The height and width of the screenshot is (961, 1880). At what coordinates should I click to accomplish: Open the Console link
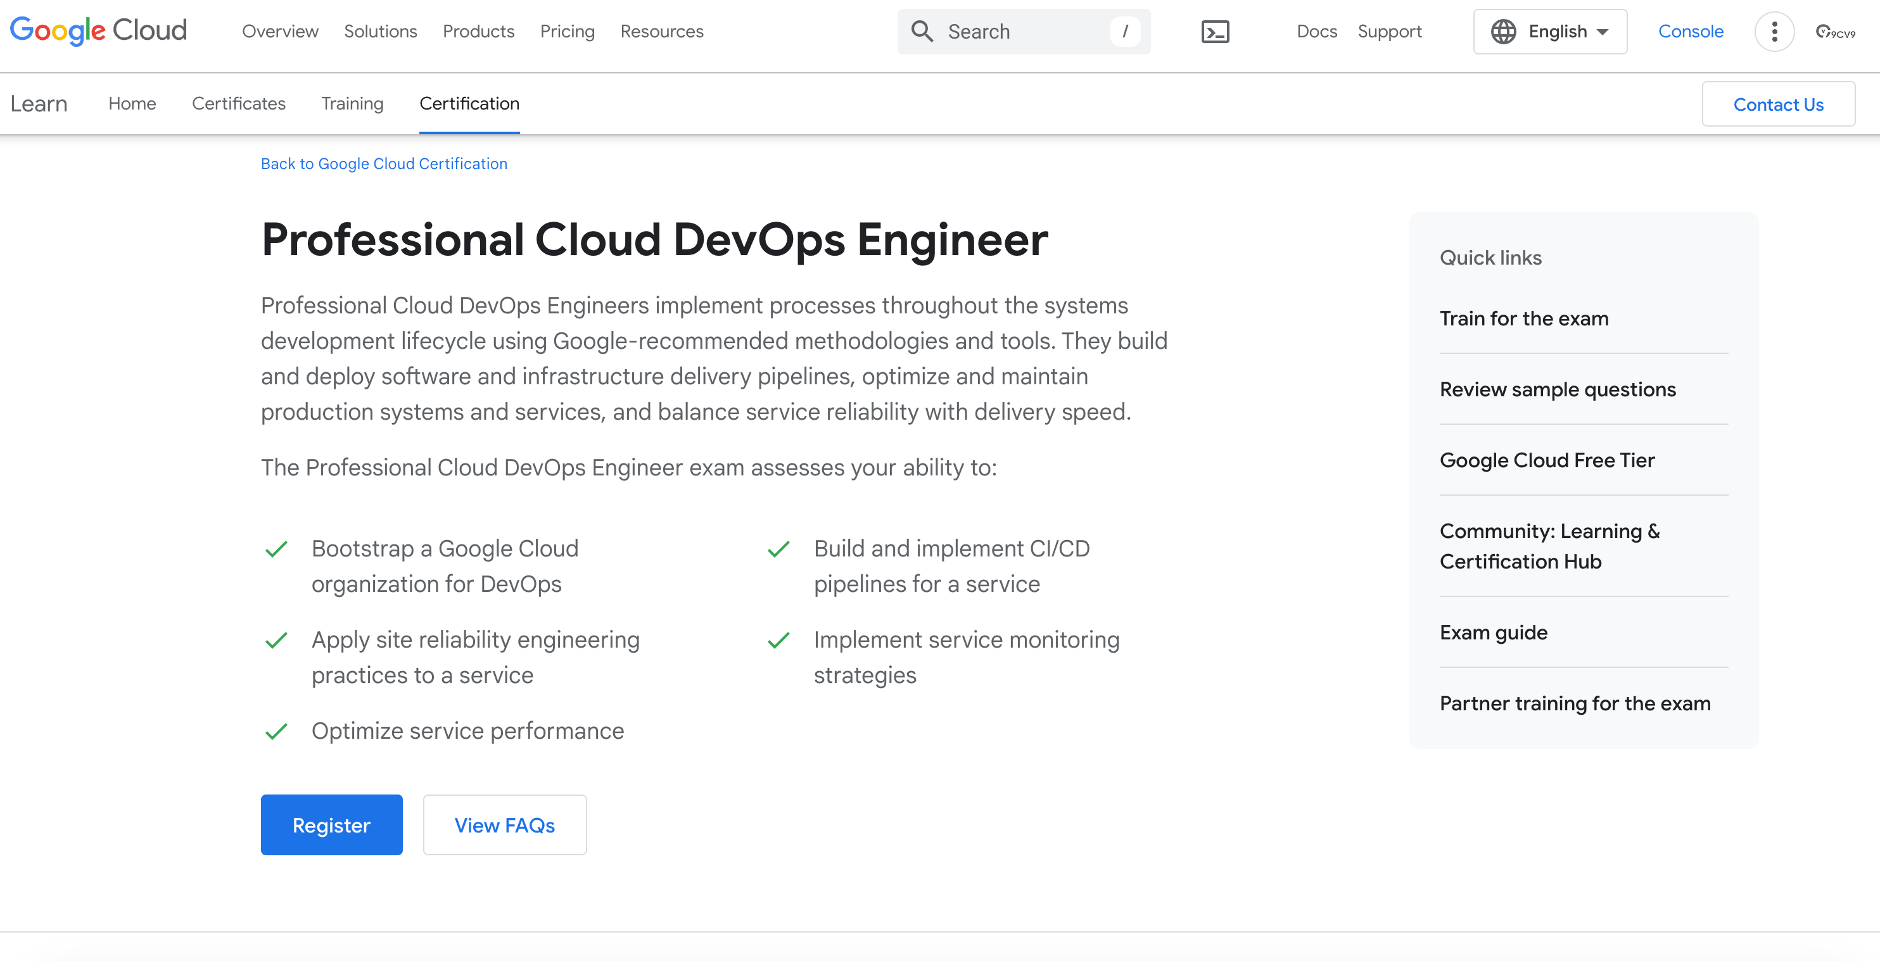1691,32
